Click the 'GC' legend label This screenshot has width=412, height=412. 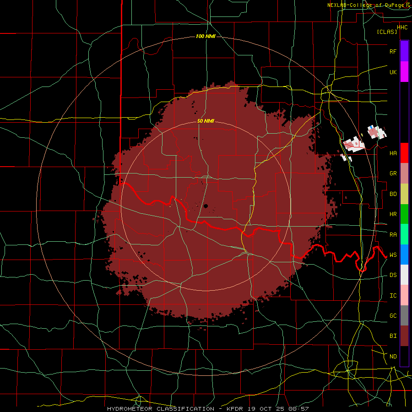coord(393,315)
